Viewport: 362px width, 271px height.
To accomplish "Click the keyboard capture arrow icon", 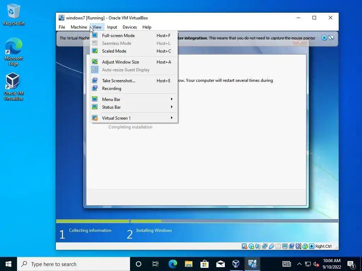I will (312, 246).
